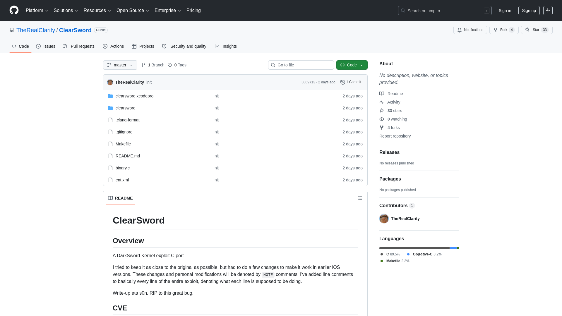Viewport: 562px width, 316px height.
Task: Select the Makefile 2.3% language link
Action: coord(395,261)
